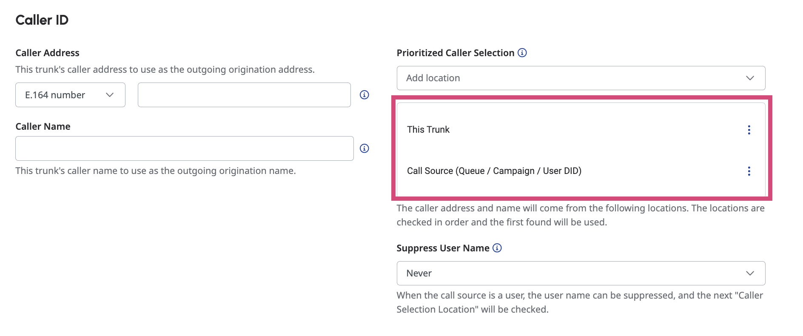Select the Call Source (Queue / Campaign / User DID) entry
803x336 pixels.
click(x=494, y=171)
